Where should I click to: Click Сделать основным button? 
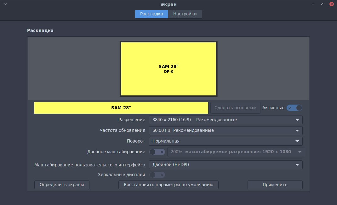(x=235, y=108)
